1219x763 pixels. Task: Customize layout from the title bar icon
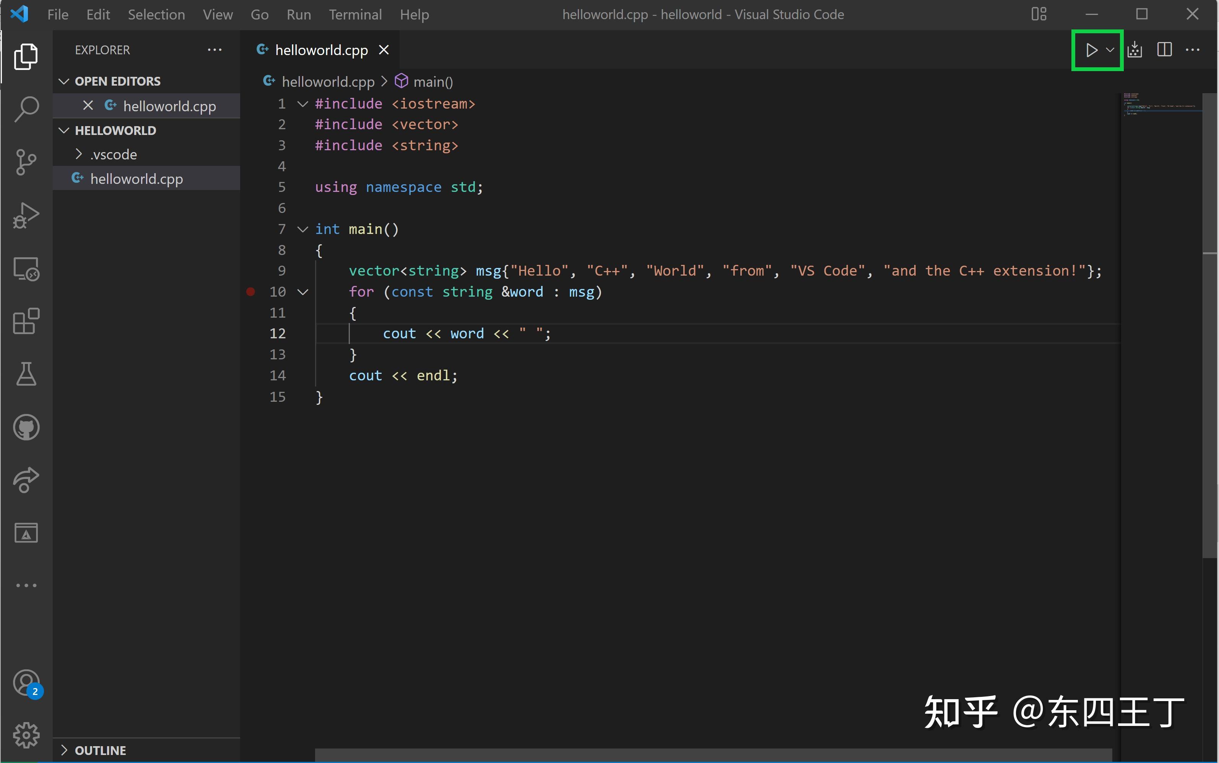1039,14
